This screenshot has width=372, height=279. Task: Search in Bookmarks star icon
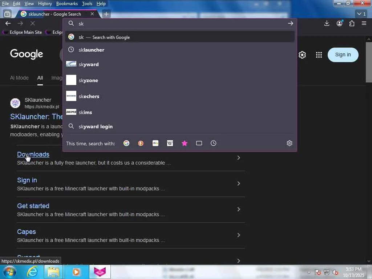(184, 143)
